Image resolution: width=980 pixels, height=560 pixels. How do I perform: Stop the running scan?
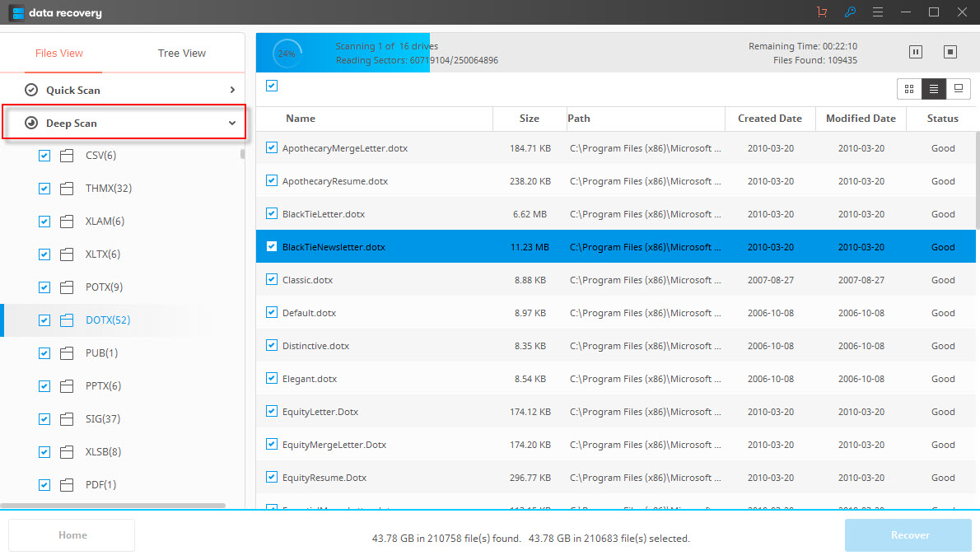[x=950, y=52]
